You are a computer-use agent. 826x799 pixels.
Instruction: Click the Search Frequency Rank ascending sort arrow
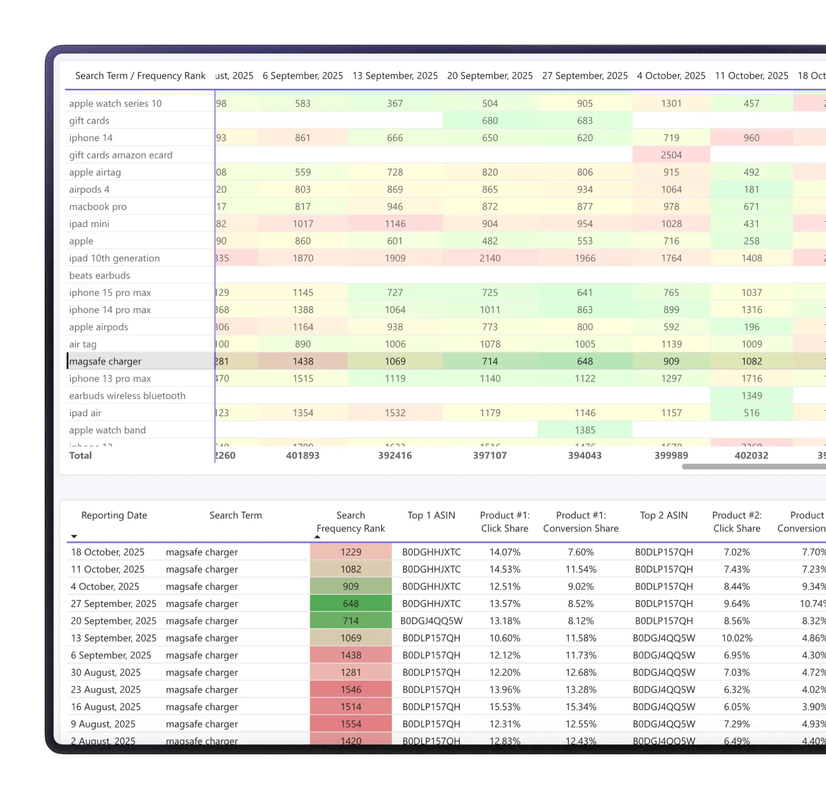click(317, 537)
